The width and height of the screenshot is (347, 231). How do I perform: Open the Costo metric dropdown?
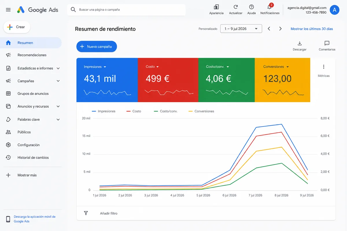pos(158,67)
